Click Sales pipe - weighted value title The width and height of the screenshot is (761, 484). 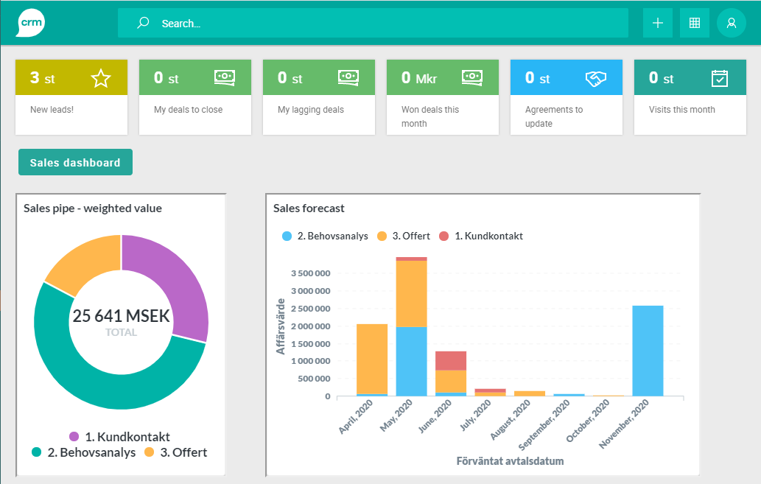(x=93, y=208)
